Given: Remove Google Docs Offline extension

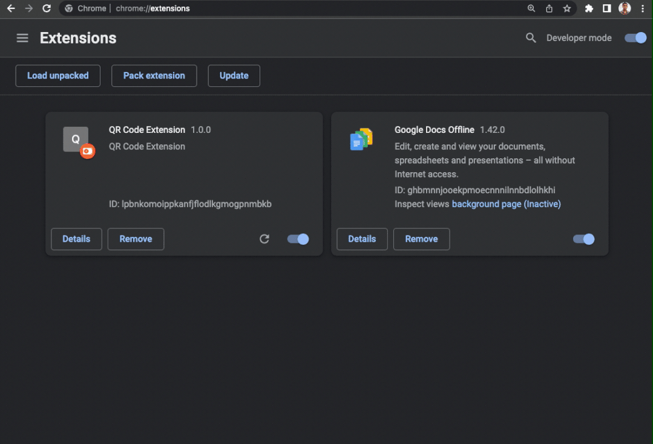Looking at the screenshot, I should (421, 239).
